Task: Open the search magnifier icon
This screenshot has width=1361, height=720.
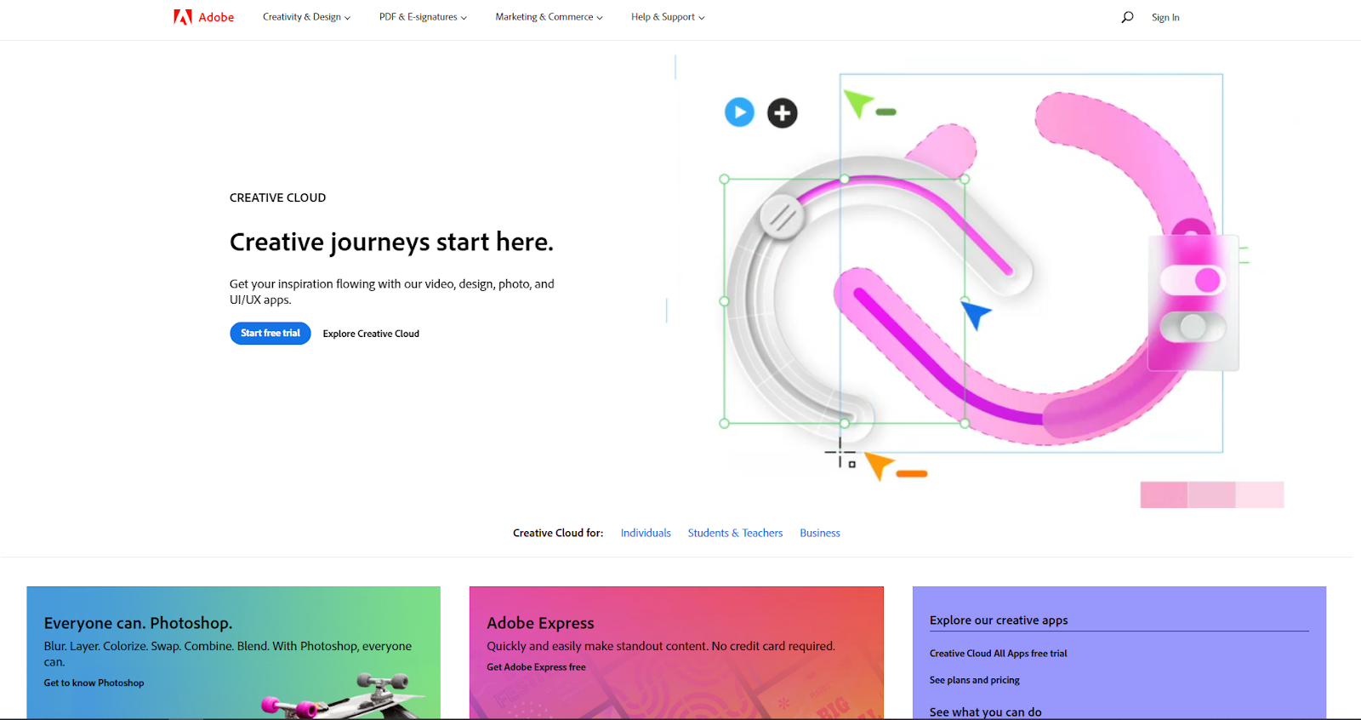Action: tap(1127, 17)
